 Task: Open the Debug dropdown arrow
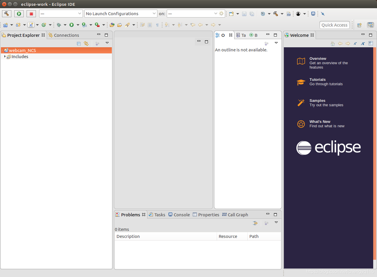tap(65, 25)
